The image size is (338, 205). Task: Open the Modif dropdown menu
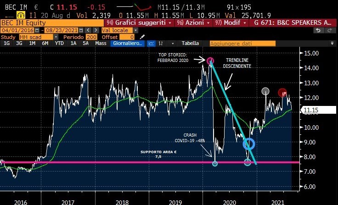pyautogui.click(x=231, y=23)
